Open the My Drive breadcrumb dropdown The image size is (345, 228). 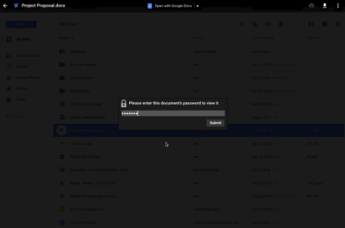point(70,24)
